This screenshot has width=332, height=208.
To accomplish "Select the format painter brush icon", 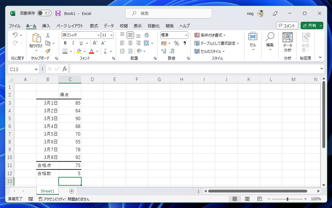I will (x=48, y=51).
